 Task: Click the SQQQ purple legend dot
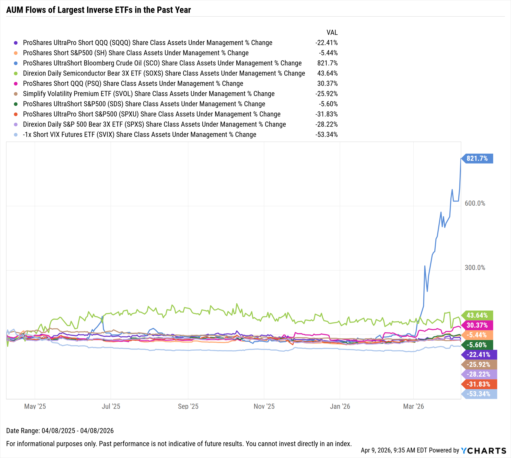(x=16, y=43)
